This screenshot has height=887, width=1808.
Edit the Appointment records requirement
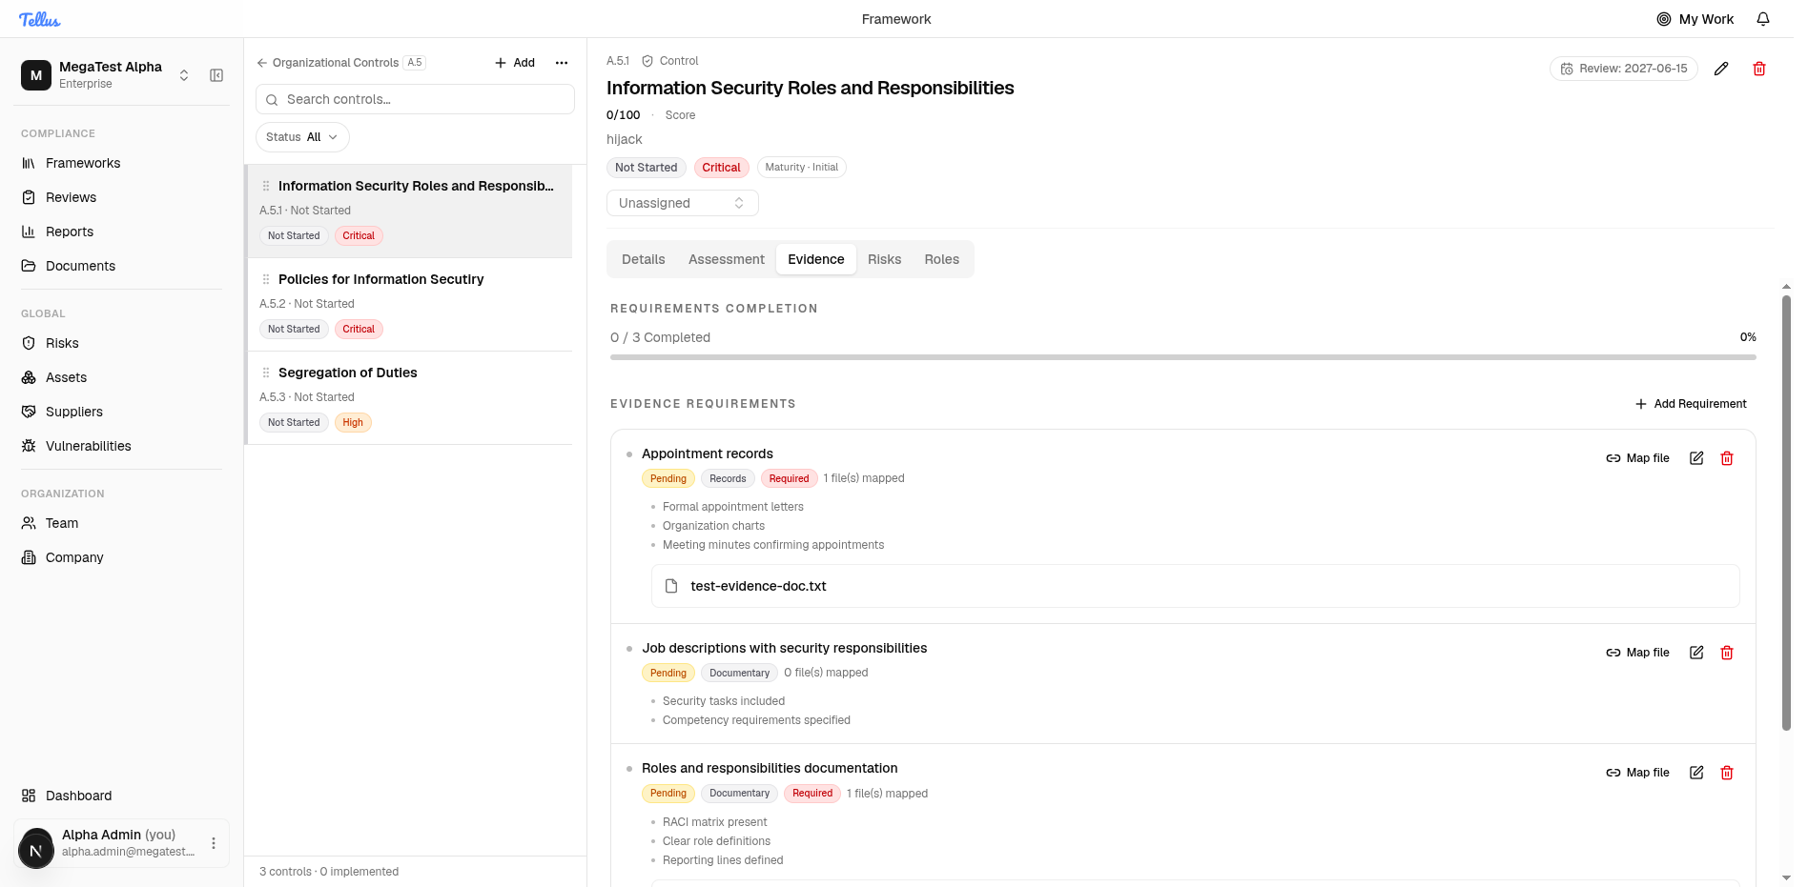tap(1696, 458)
